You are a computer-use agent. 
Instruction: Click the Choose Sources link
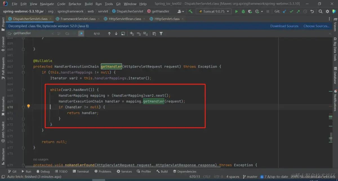pos(316,26)
